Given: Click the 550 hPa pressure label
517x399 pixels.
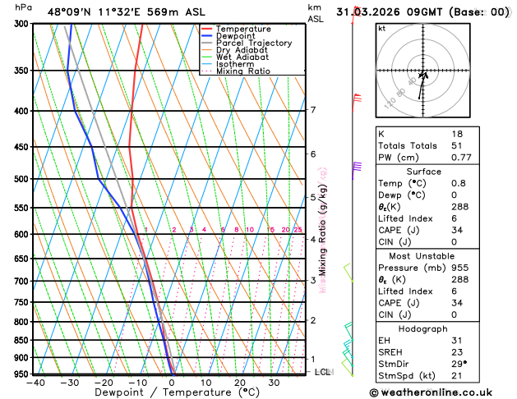Looking at the screenshot, I should click(23, 208).
